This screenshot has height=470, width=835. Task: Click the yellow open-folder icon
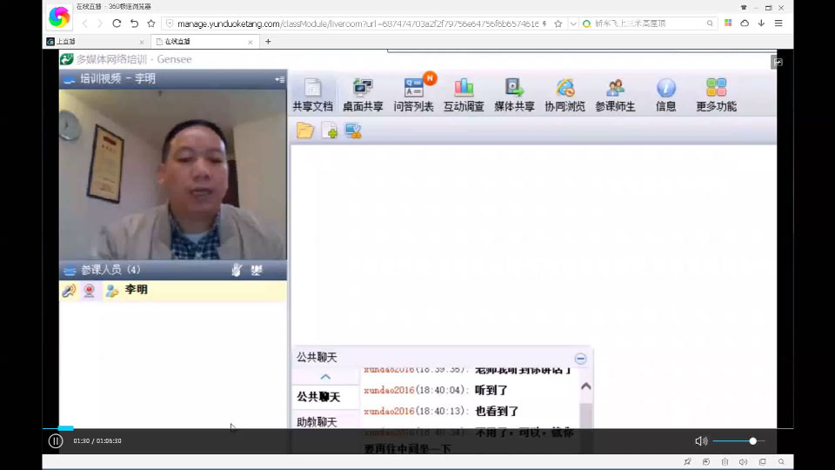coord(305,131)
